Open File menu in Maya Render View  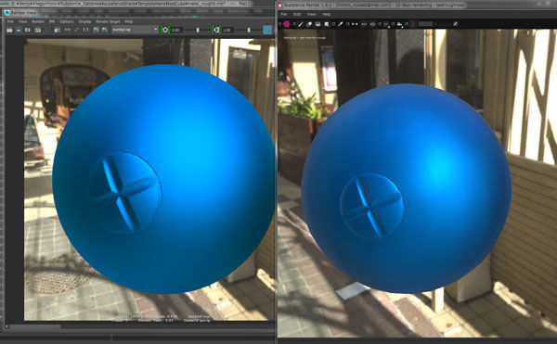10,21
